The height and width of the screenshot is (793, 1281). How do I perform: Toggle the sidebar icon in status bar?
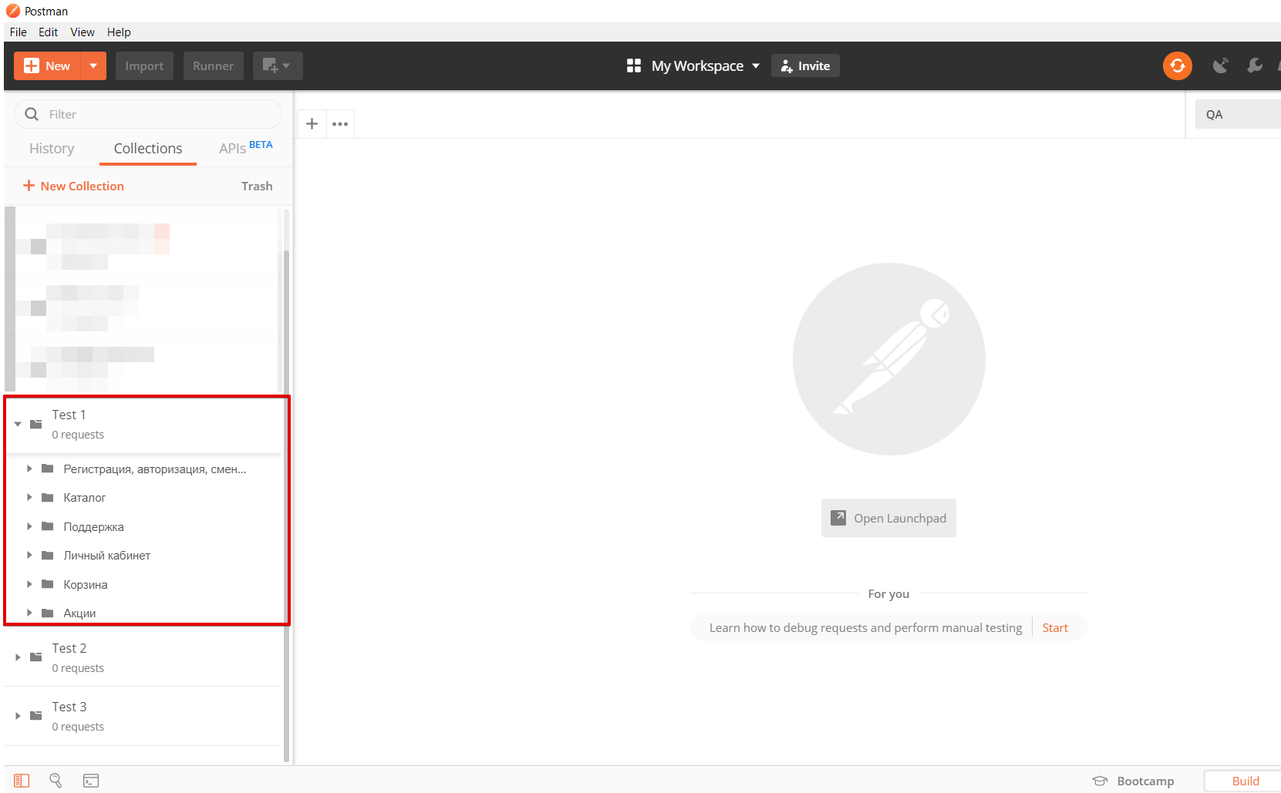[22, 781]
